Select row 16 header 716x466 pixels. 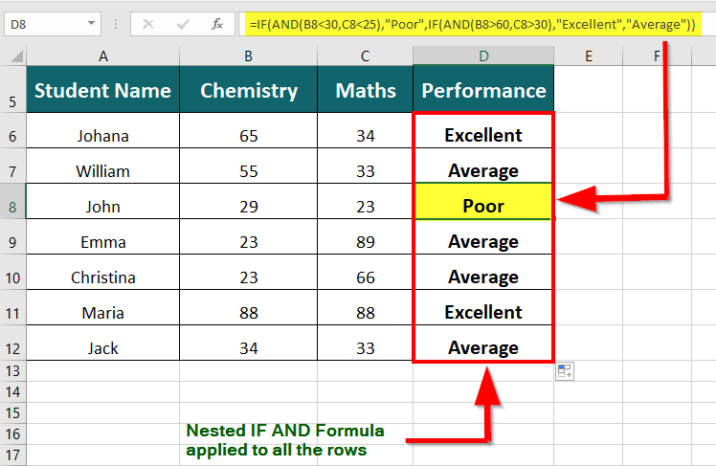(12, 434)
